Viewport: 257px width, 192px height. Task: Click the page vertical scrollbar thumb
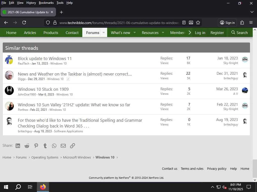(254, 168)
